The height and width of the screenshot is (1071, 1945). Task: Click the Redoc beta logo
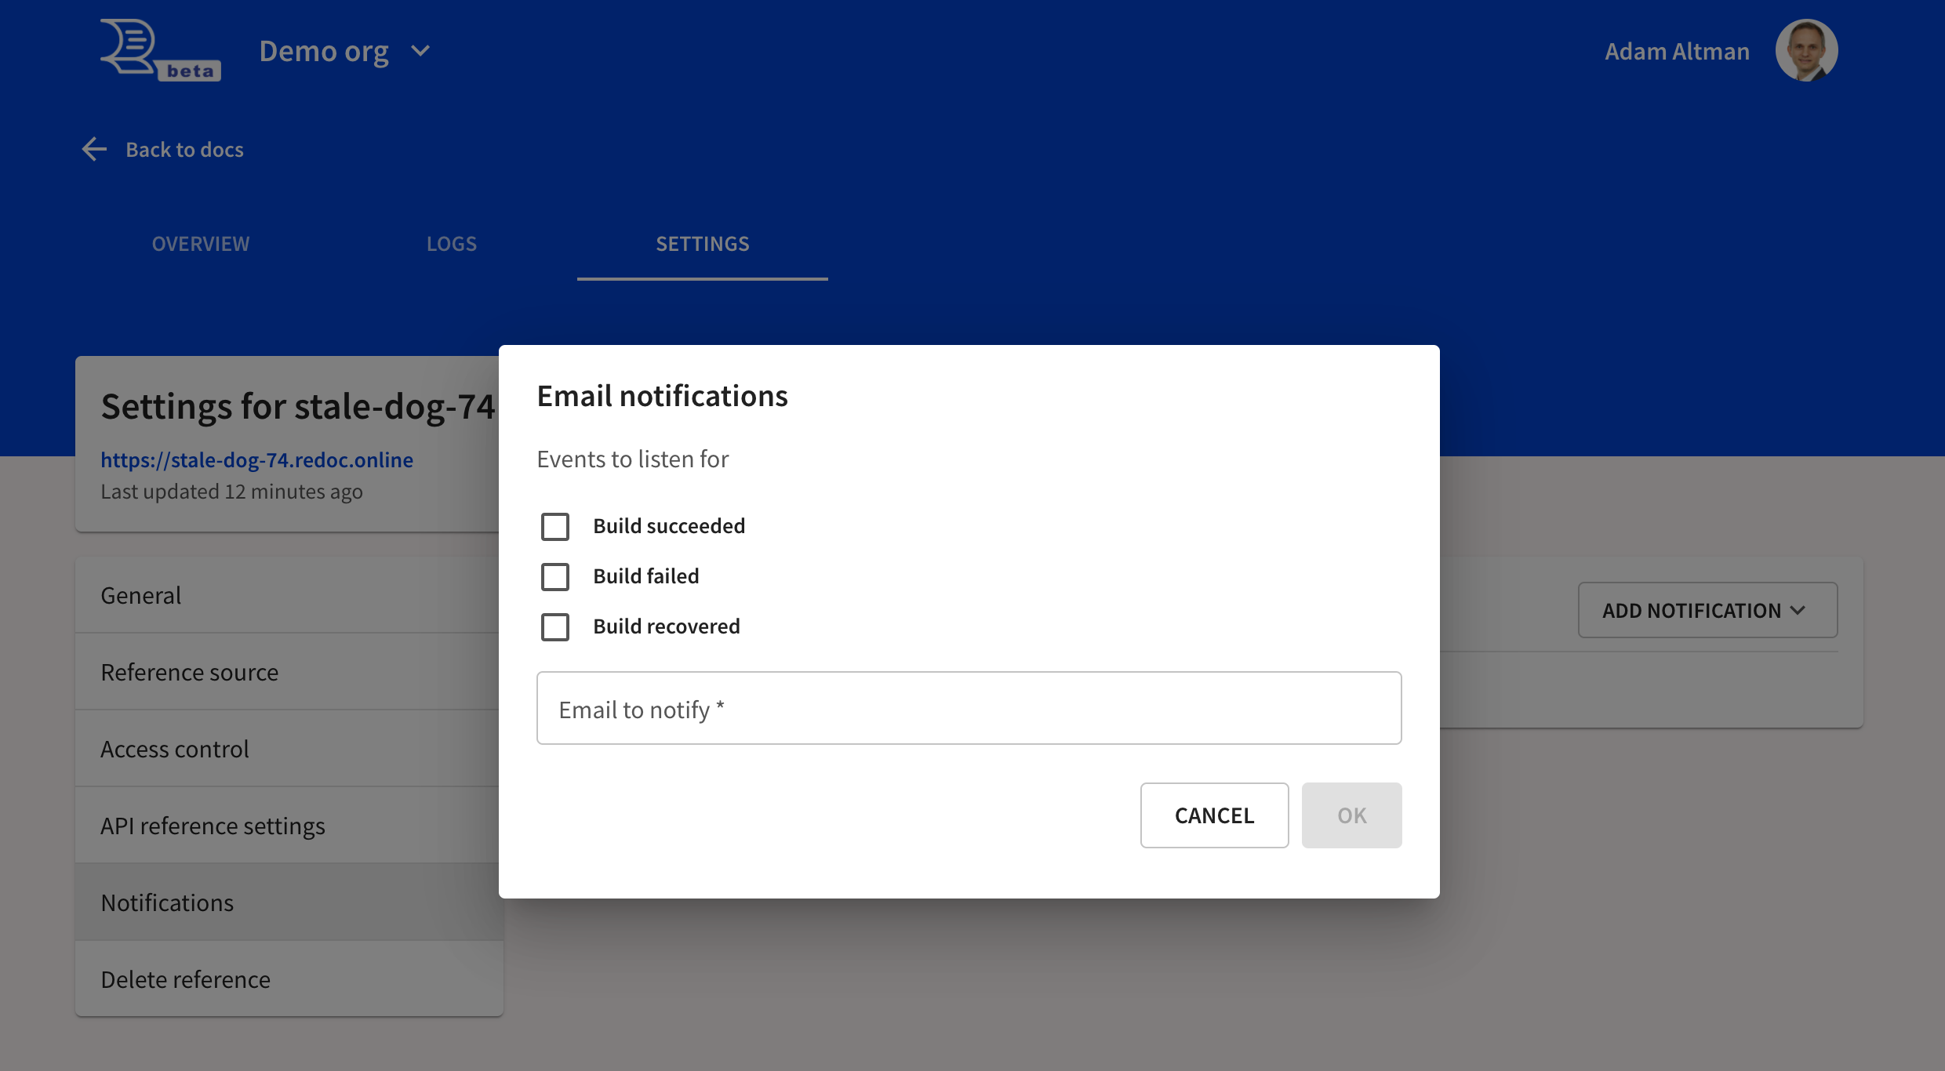[161, 50]
